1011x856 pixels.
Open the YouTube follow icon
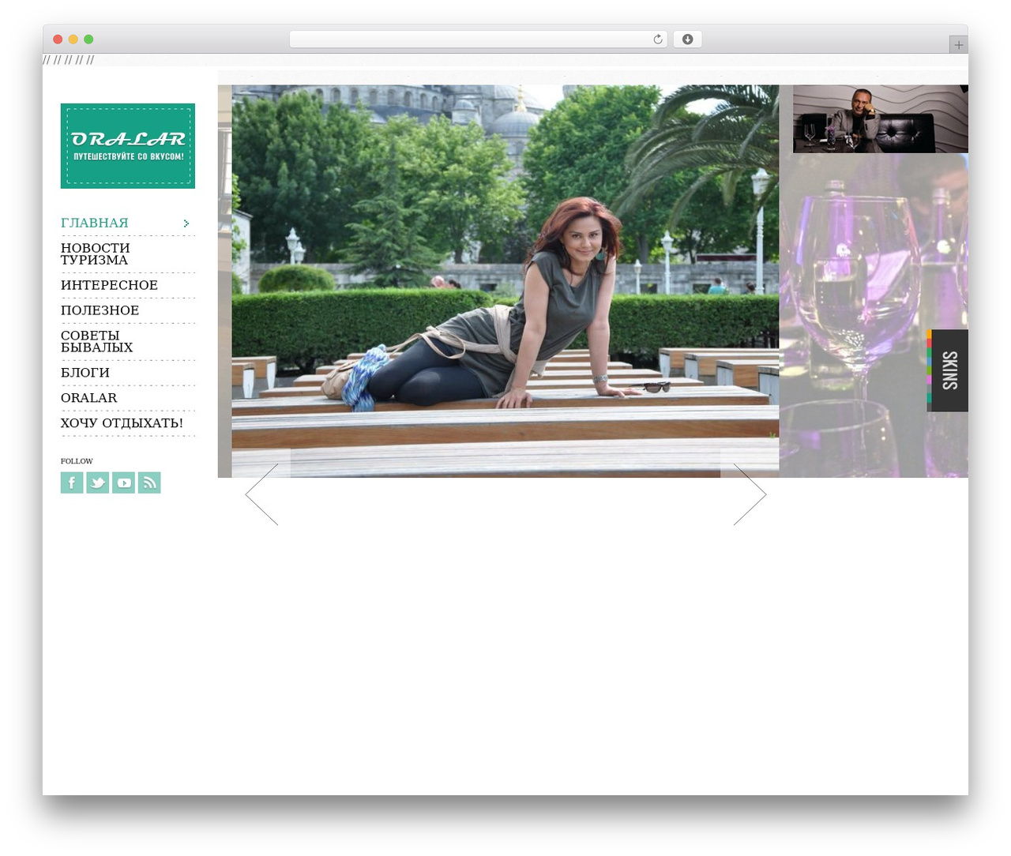click(123, 482)
